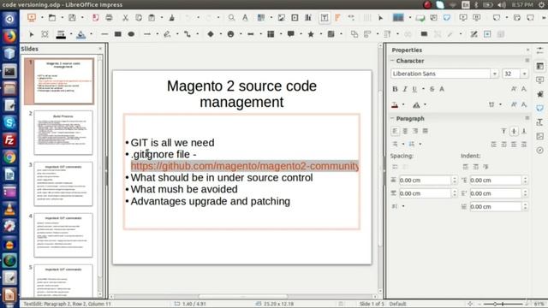Viewport: 548px width, 308px height.
Task: Select the Rectangle drawing tool
Action: pyautogui.click(x=118, y=34)
